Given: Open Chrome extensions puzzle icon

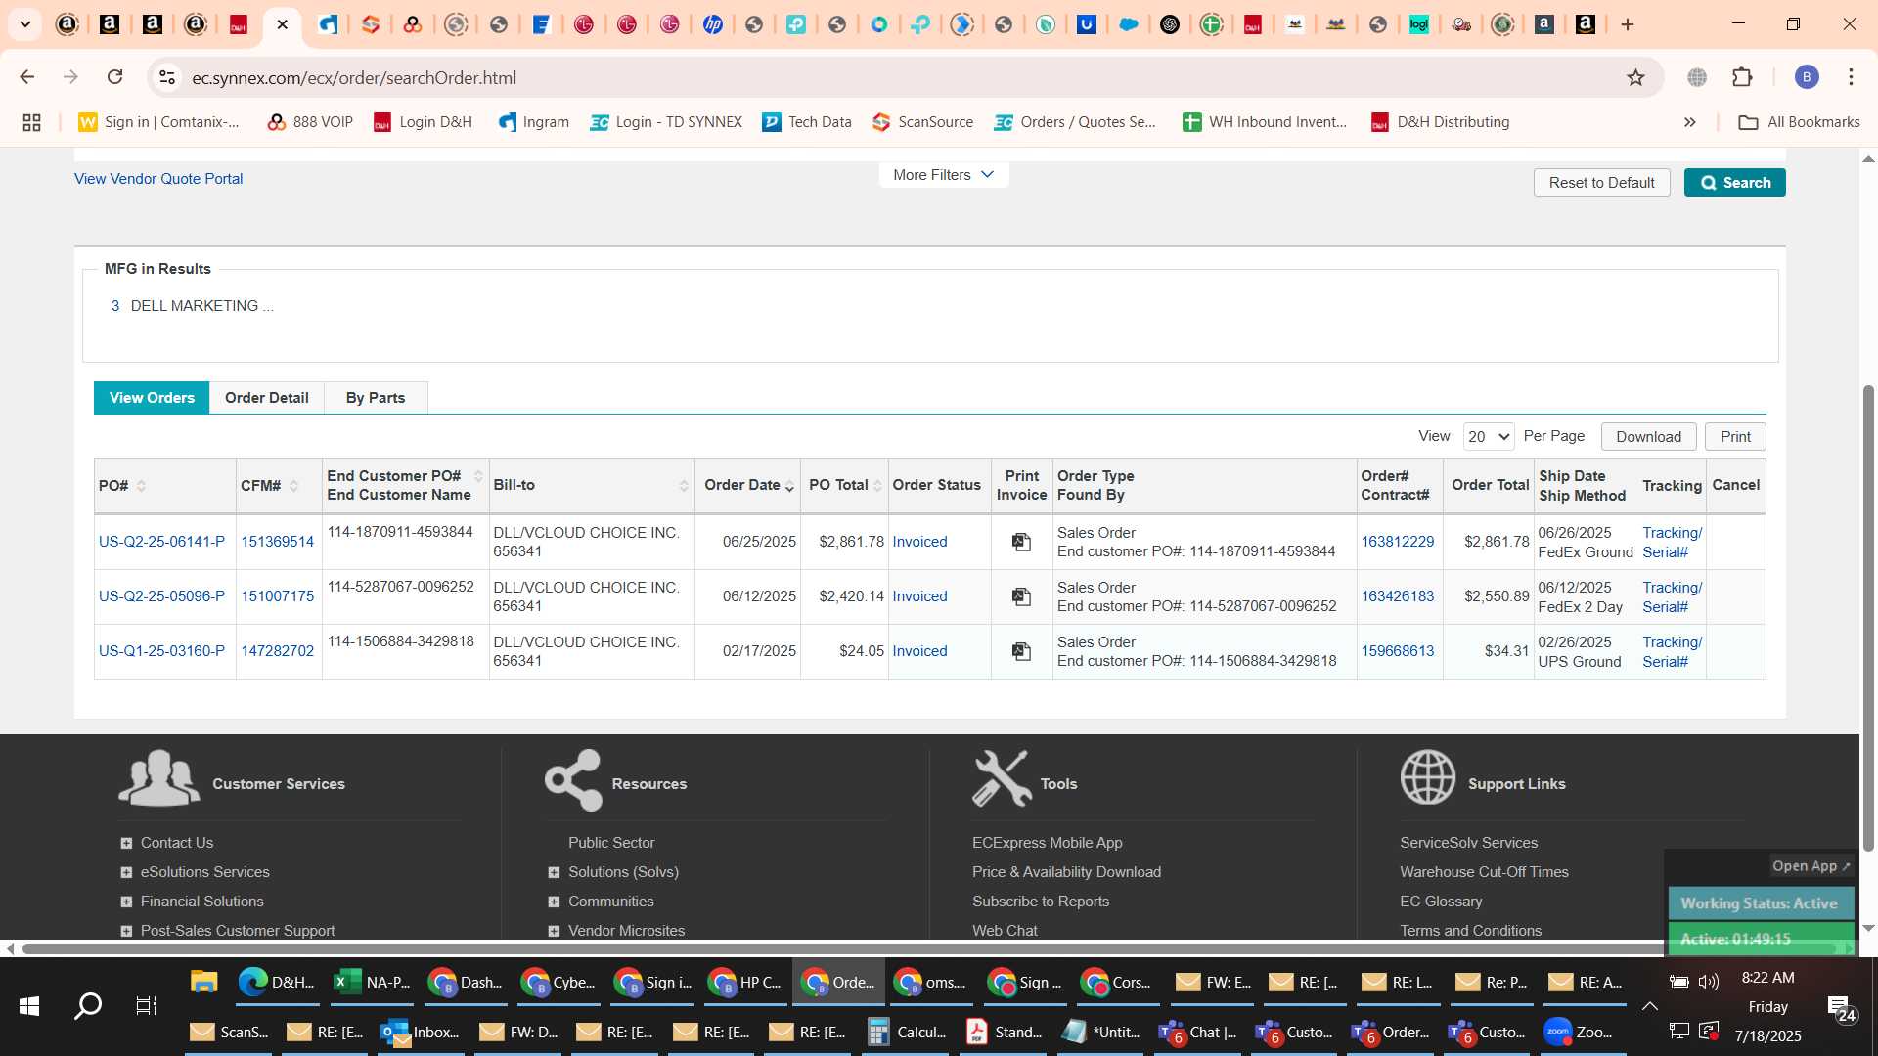Looking at the screenshot, I should point(1742,77).
